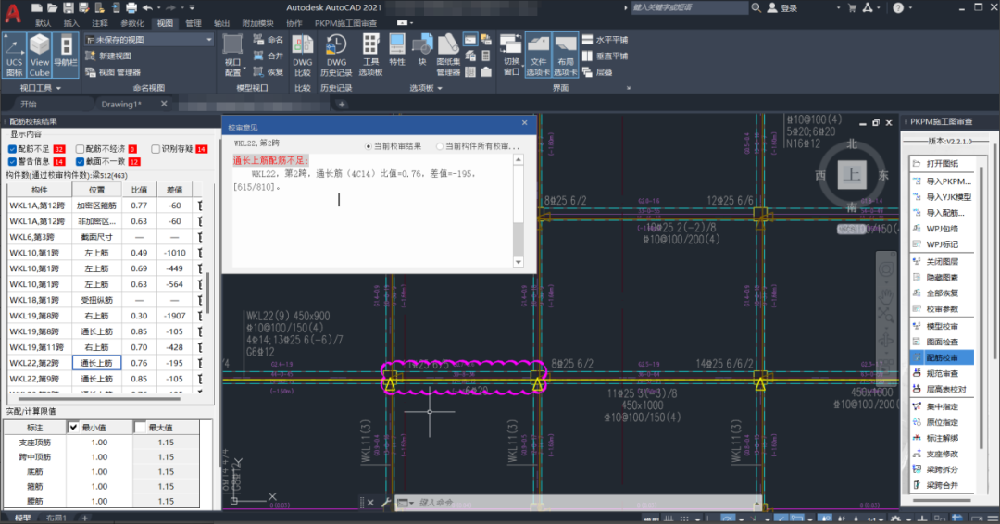The width and height of the screenshot is (1000, 524).
Task: Toggle the View Cube ribbon button
Action: [x=40, y=56]
